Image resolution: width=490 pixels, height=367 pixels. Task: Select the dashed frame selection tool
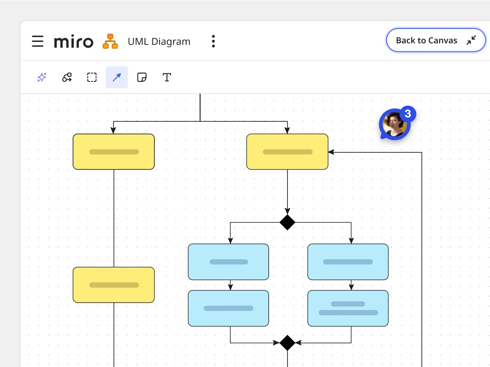[92, 77]
